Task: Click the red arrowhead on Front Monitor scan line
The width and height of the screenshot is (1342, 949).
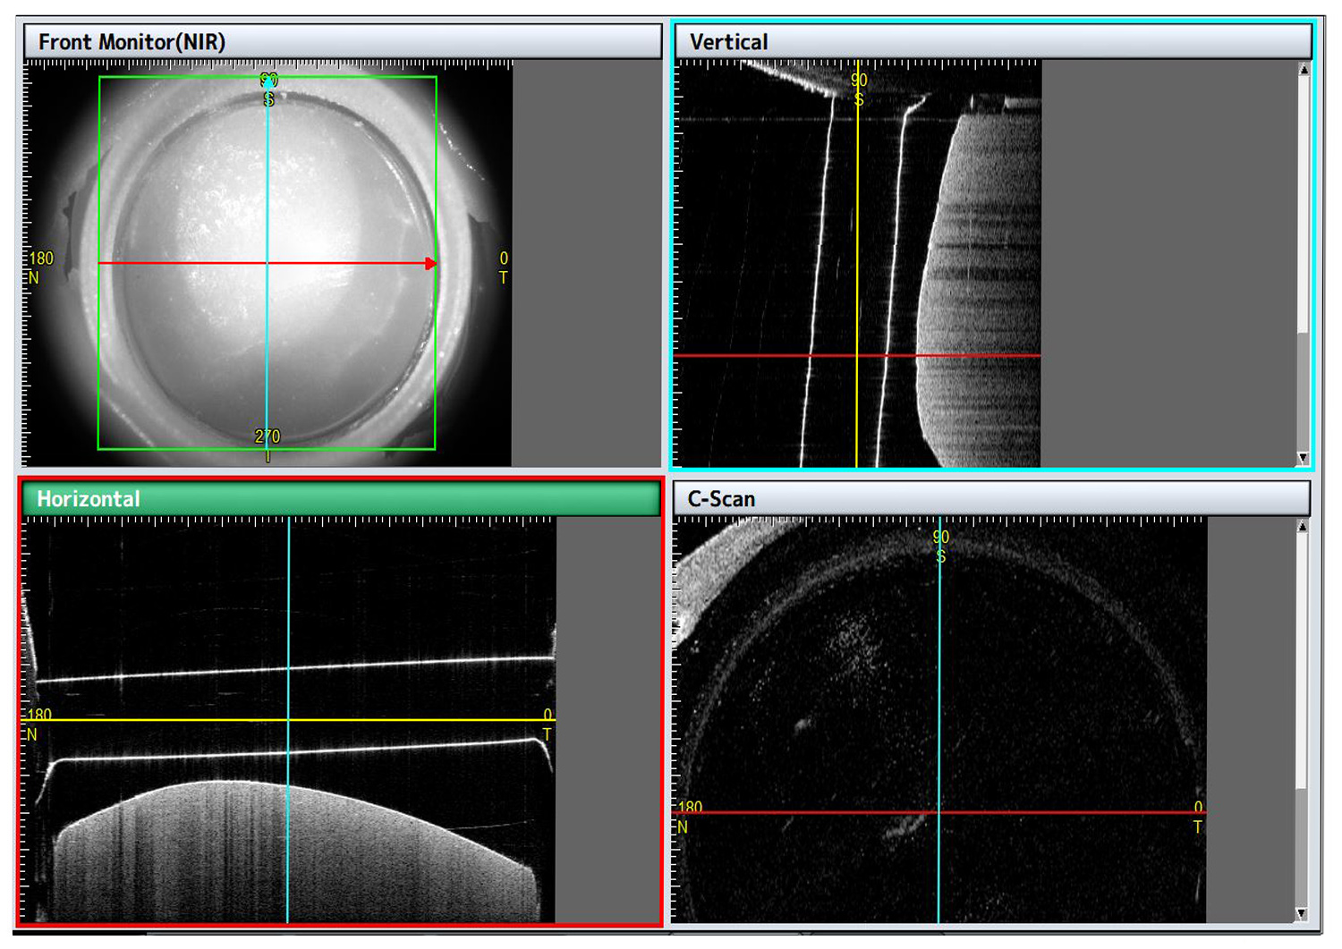Action: pos(431,263)
